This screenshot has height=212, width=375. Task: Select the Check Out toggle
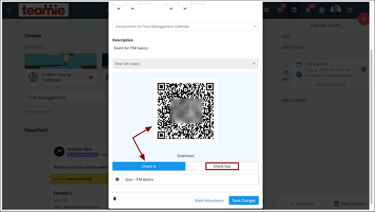point(222,166)
